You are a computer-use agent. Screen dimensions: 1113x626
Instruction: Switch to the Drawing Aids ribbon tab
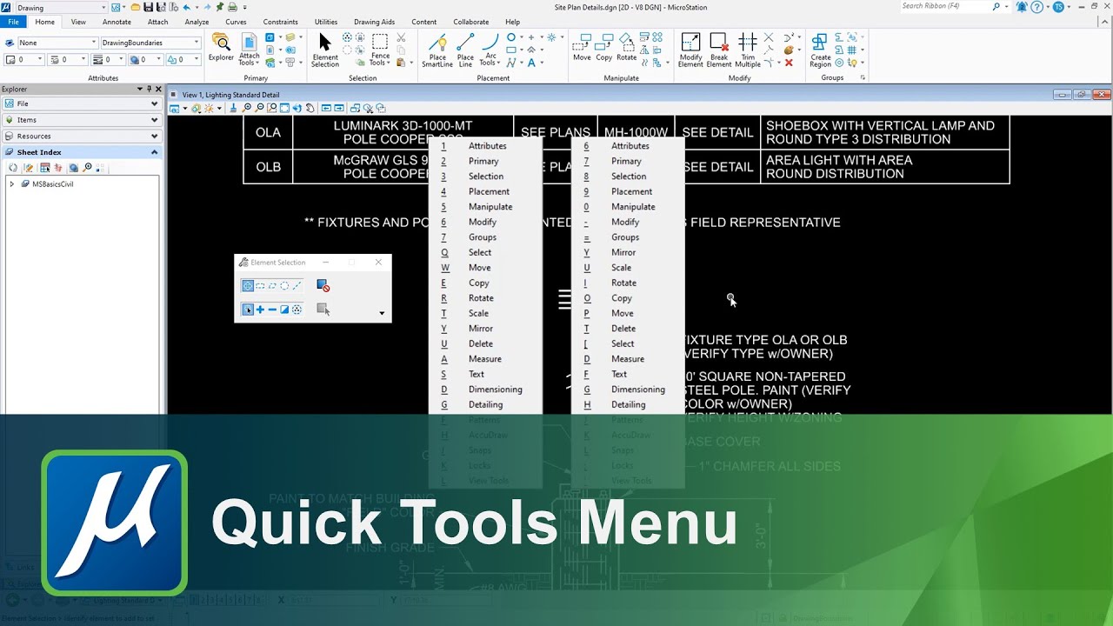point(374,22)
